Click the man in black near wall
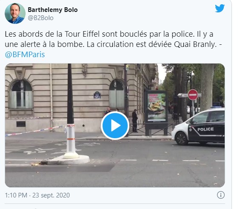The height and width of the screenshot is (209, 240). click(135, 121)
